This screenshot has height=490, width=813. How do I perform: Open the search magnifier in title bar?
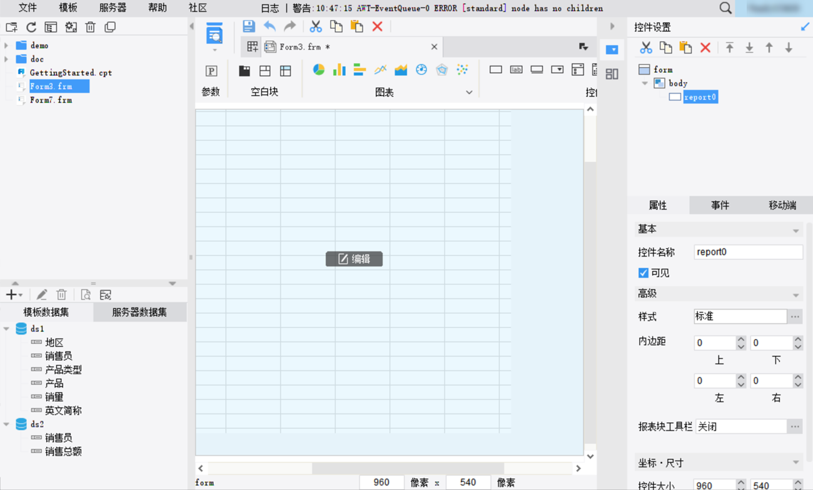[x=725, y=8]
